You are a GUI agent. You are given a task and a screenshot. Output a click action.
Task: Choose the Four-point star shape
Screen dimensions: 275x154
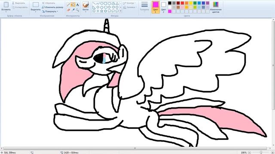(x=98, y=11)
